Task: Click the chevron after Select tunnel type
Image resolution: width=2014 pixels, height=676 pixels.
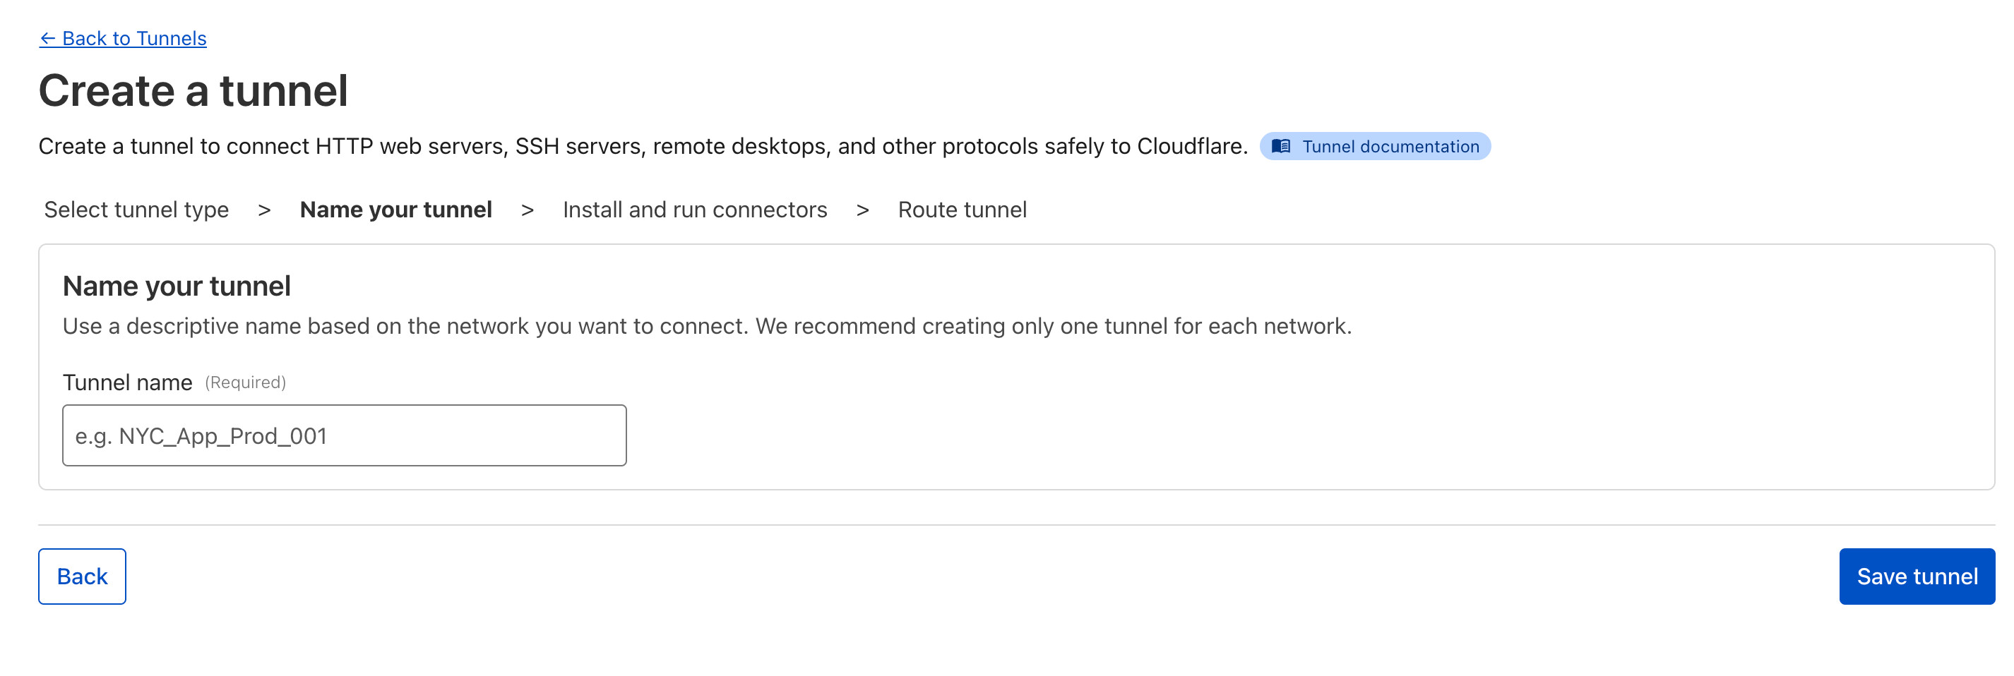Action: coord(264,210)
